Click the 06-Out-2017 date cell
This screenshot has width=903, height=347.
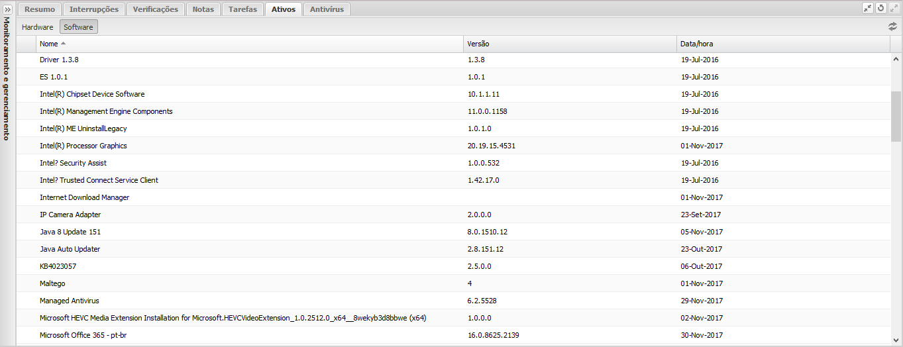(x=702, y=266)
